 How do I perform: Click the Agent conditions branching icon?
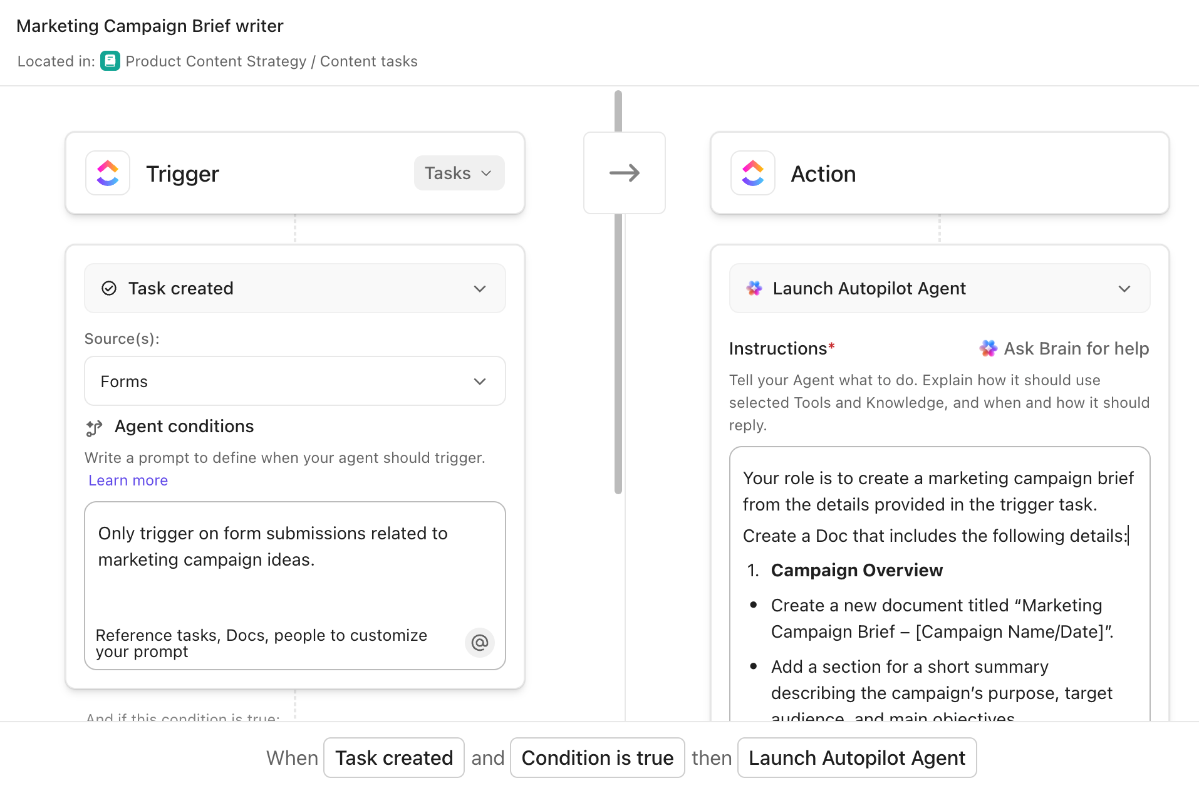(94, 428)
